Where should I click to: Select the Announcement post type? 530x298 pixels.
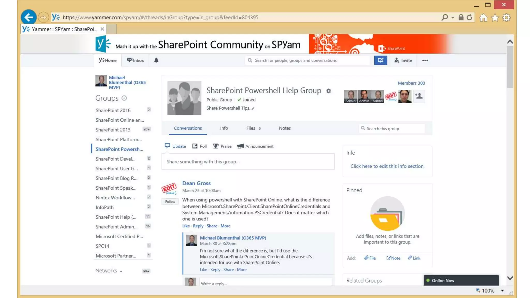[255, 146]
